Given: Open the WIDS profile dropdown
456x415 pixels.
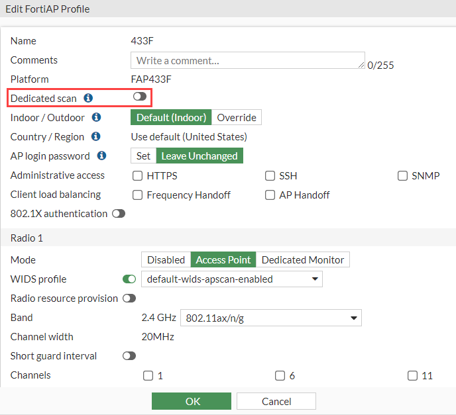Looking at the screenshot, I should pyautogui.click(x=232, y=279).
